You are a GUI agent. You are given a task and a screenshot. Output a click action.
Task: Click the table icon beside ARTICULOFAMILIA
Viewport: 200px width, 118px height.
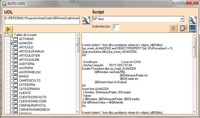coord(16,52)
